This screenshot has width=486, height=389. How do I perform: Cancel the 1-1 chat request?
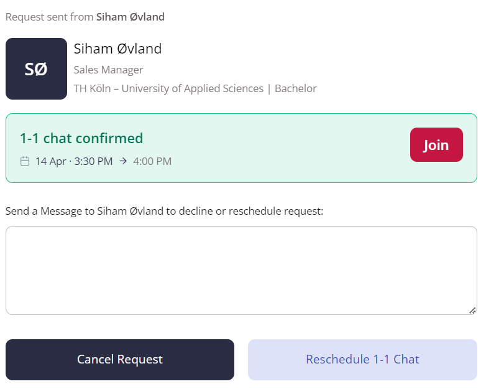point(120,360)
